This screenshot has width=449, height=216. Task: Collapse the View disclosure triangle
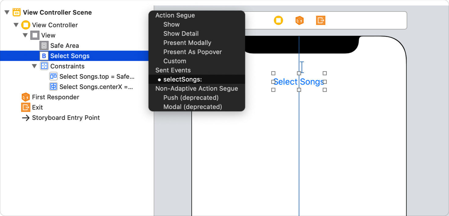pyautogui.click(x=25, y=35)
